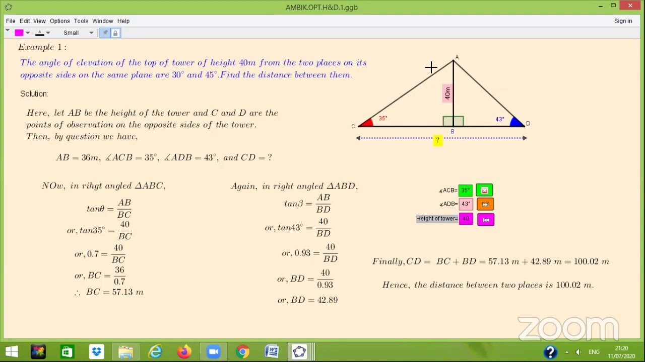Open the Small text size dropdown

point(78,33)
